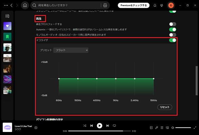199x135 pixels.
Task: Mute using the speaker icon
Action: pyautogui.click(x=173, y=128)
